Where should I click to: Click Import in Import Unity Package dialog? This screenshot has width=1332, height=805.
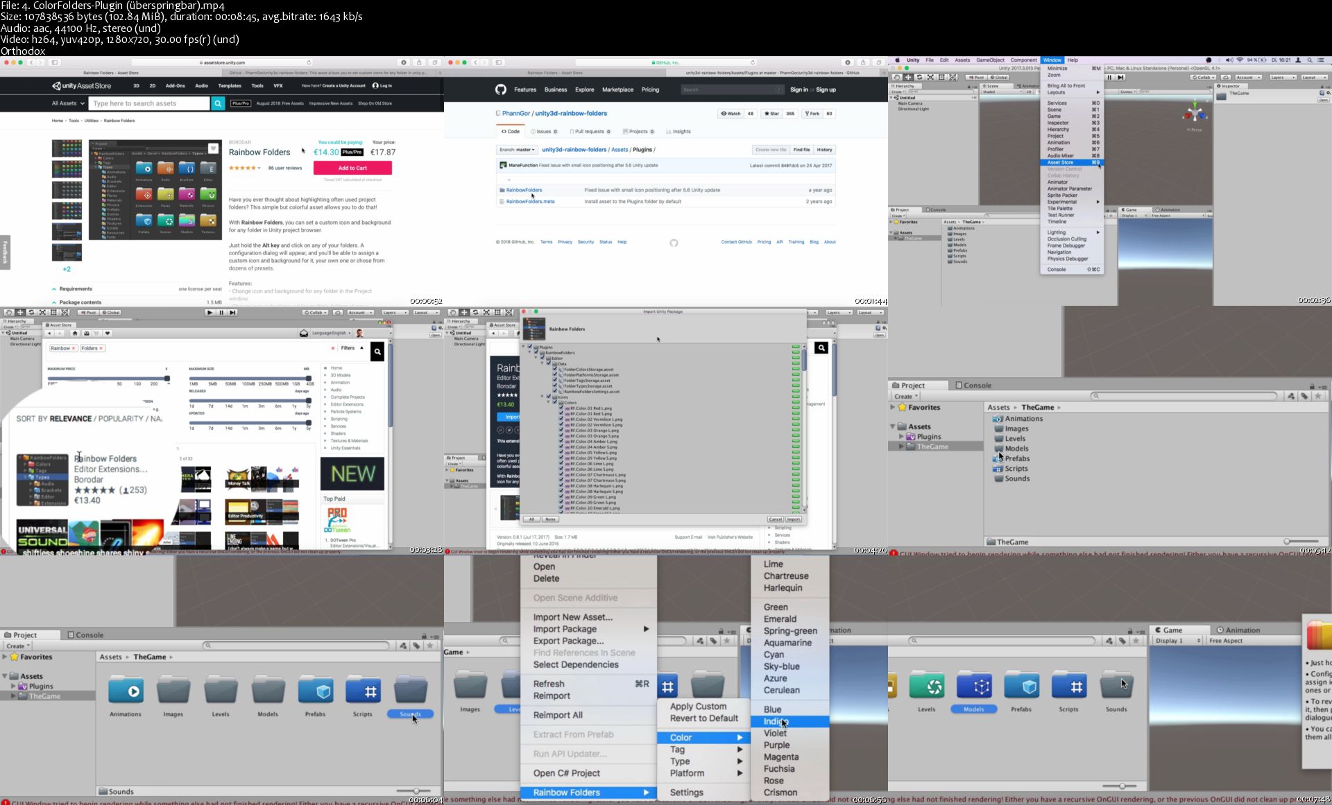(x=794, y=519)
